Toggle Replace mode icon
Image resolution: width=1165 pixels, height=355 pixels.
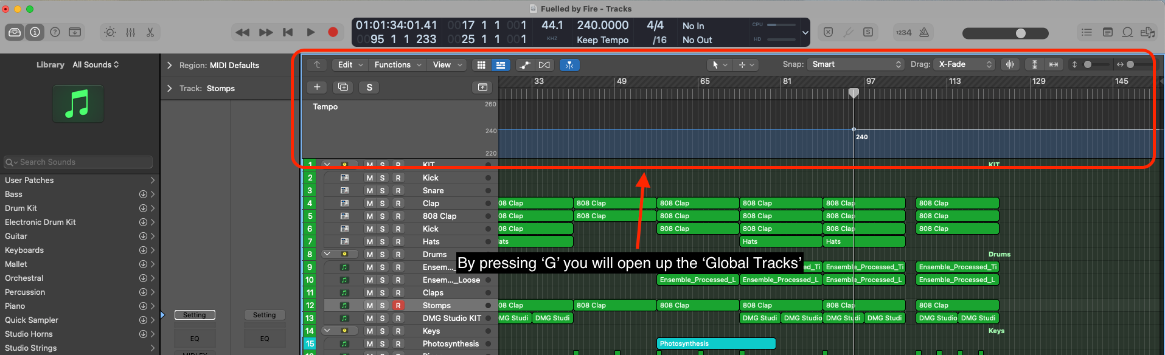(x=828, y=32)
